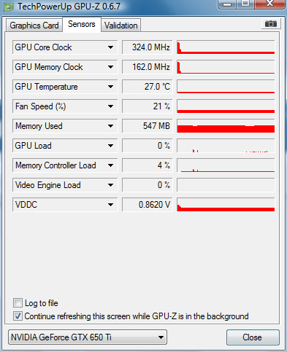Click the camera screenshot icon

[x=271, y=24]
